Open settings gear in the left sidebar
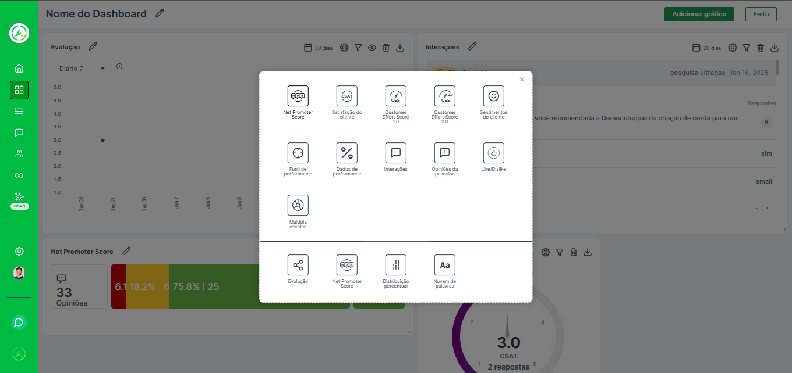Viewport: 792px width, 373px height. pos(19,252)
